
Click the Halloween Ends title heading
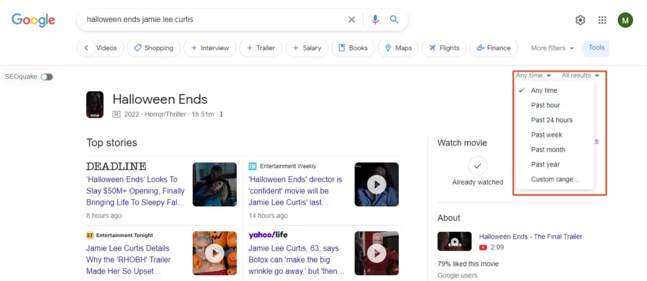[160, 99]
